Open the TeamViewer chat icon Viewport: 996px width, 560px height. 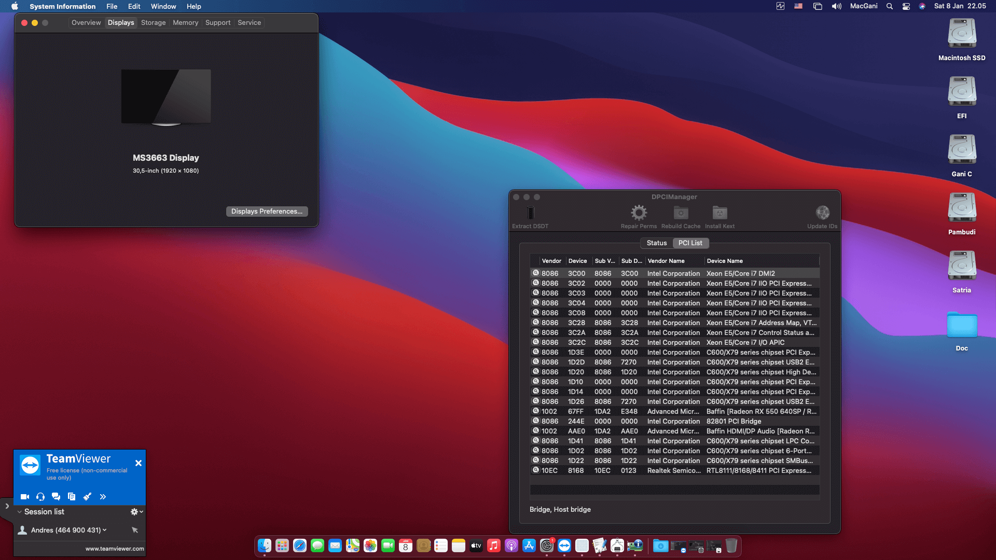click(56, 496)
